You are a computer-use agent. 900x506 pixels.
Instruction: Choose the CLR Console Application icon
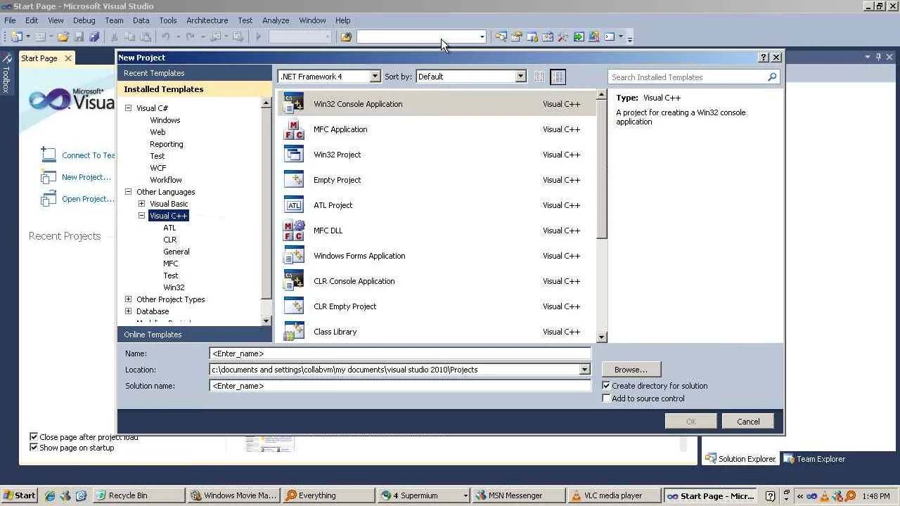tap(293, 281)
